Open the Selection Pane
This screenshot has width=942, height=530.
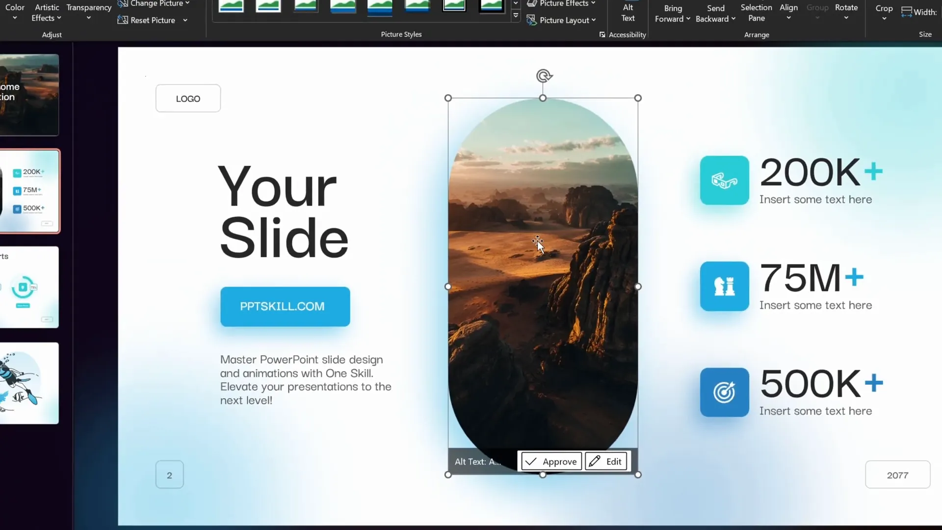(756, 13)
